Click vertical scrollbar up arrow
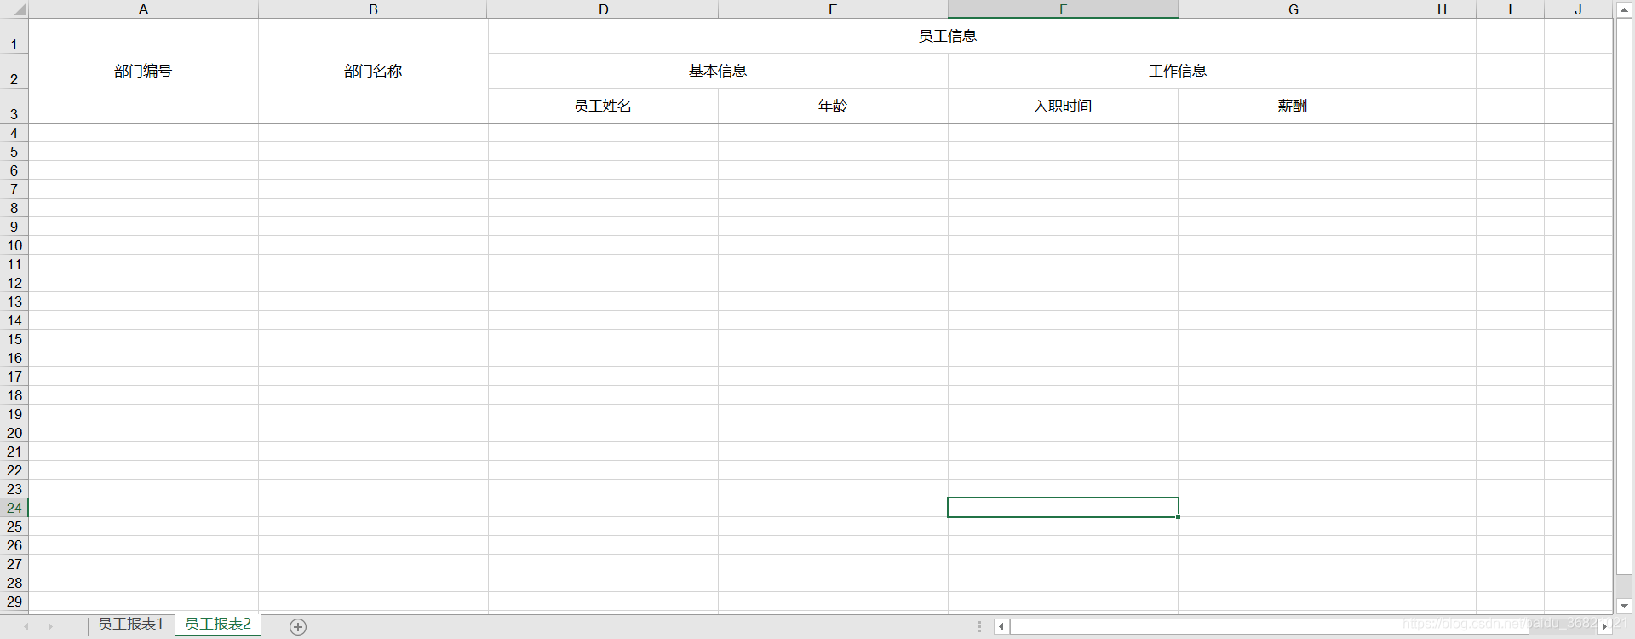The height and width of the screenshot is (639, 1635). point(1624,9)
